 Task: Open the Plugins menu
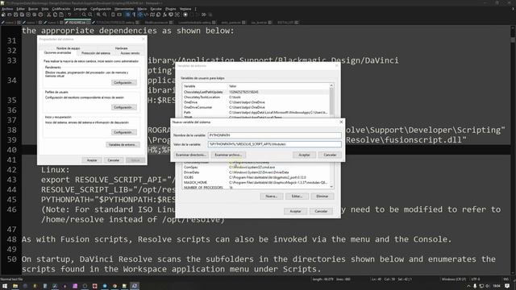[170, 9]
